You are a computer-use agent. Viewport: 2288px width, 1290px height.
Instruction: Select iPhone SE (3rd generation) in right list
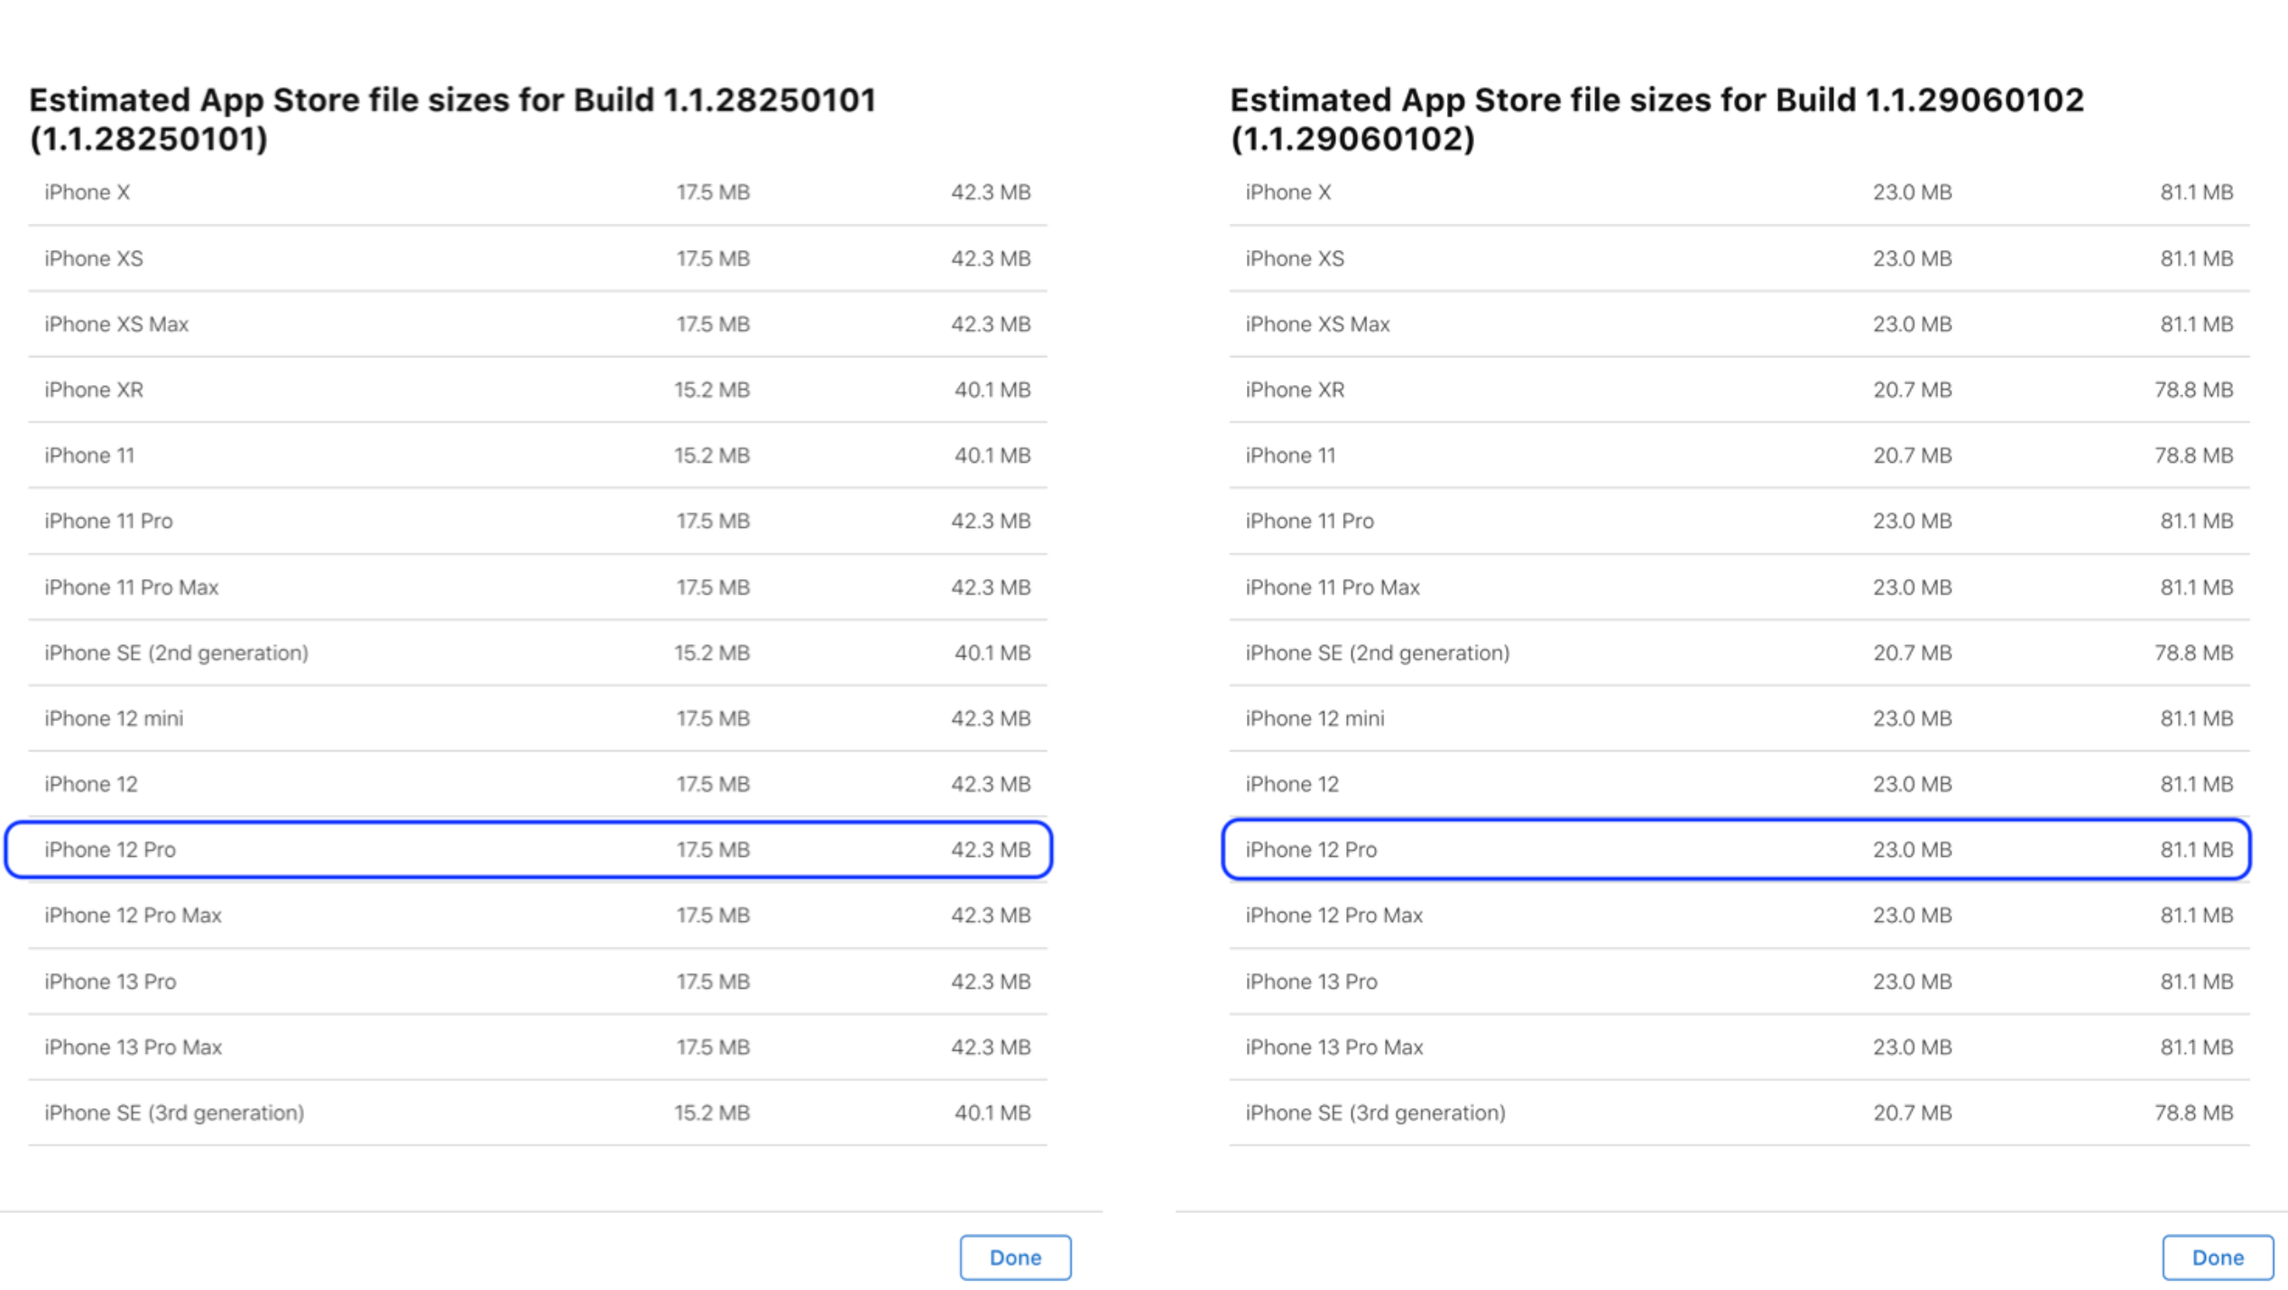coord(1739,1112)
